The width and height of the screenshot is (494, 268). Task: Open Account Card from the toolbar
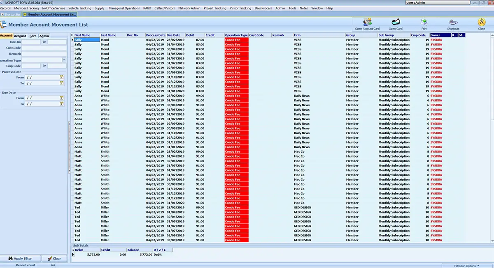point(367,24)
